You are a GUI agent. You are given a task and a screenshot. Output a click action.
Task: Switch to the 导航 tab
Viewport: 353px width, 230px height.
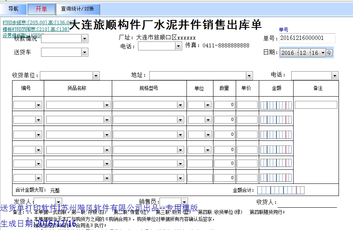[x=13, y=9]
